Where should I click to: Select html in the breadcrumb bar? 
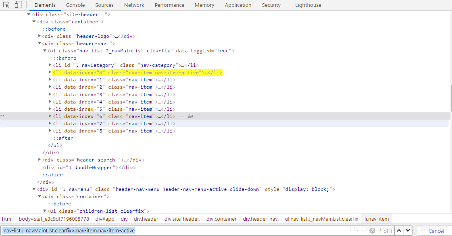pos(7,219)
